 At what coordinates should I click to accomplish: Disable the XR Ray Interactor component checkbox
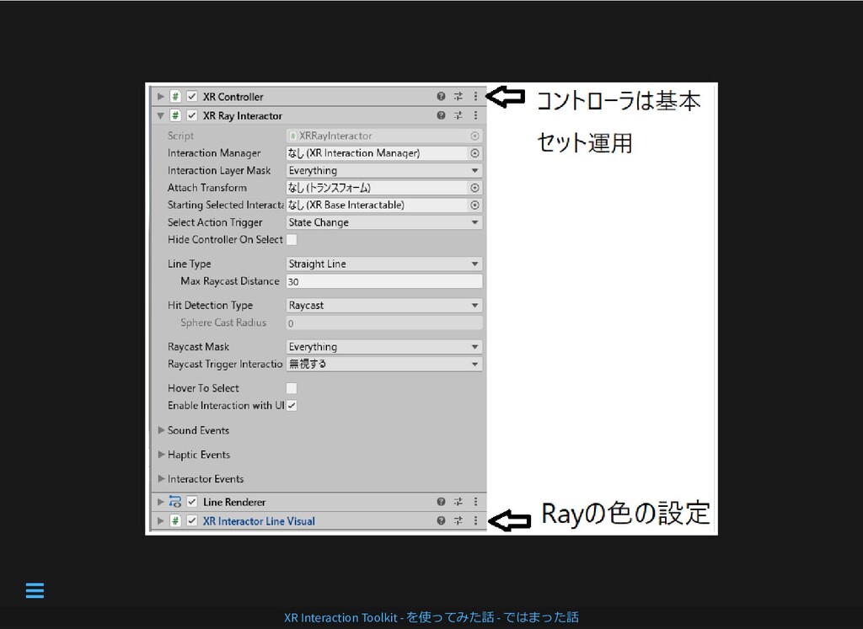[x=192, y=115]
